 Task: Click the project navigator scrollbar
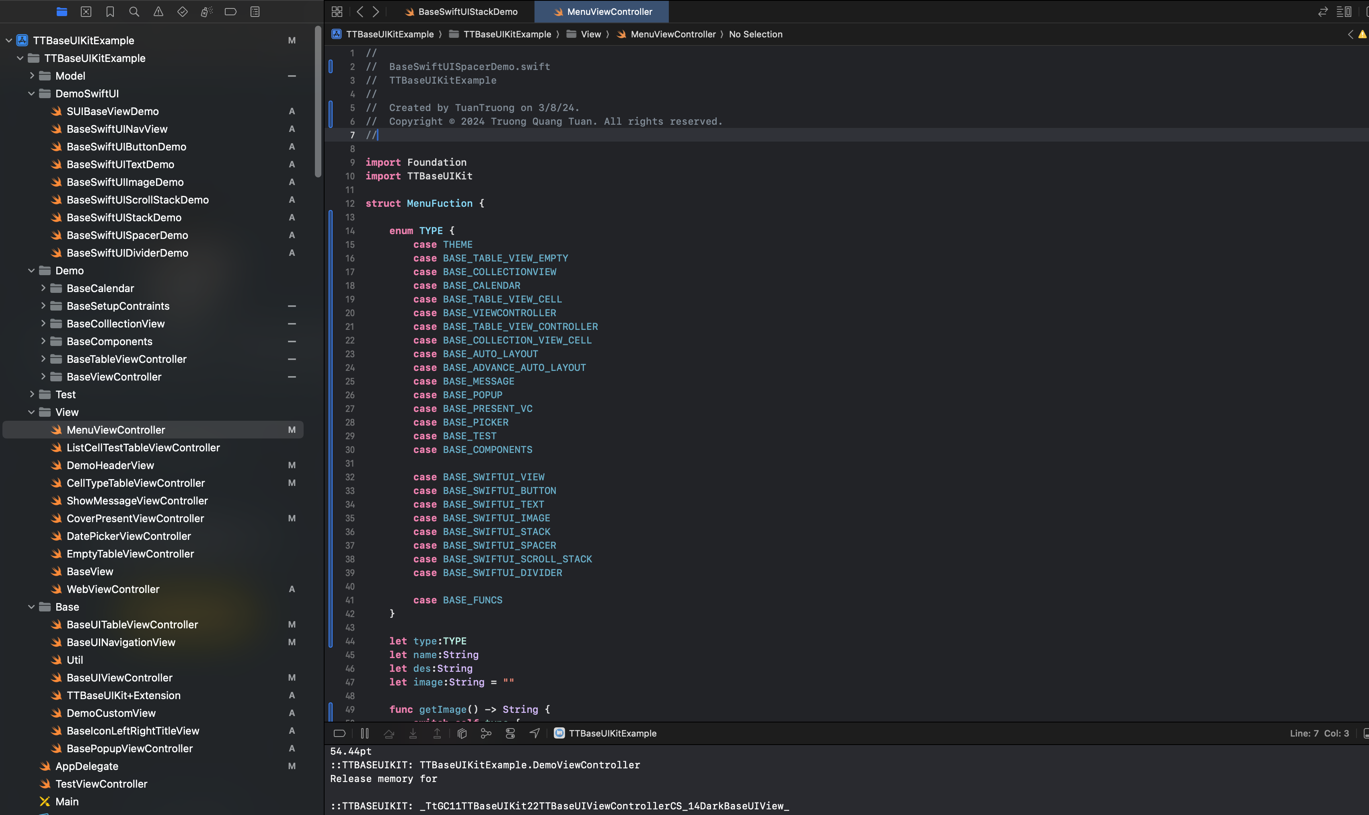[318, 102]
